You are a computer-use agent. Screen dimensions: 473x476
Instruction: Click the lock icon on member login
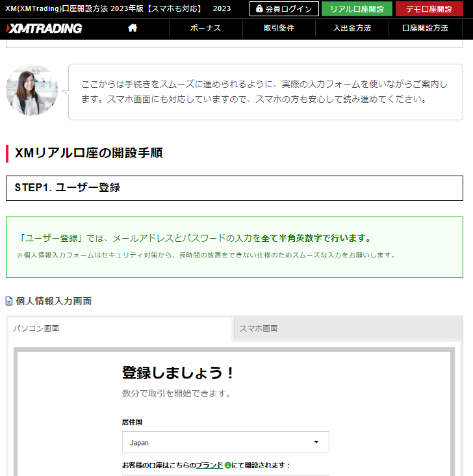259,8
